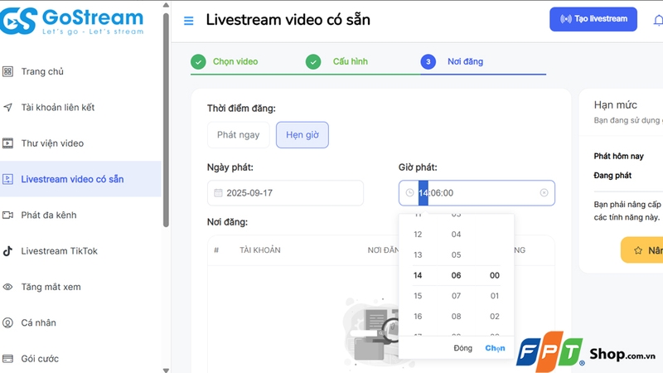663x373 pixels.
Task: Click the green check beside Chọn video
Action: point(198,61)
